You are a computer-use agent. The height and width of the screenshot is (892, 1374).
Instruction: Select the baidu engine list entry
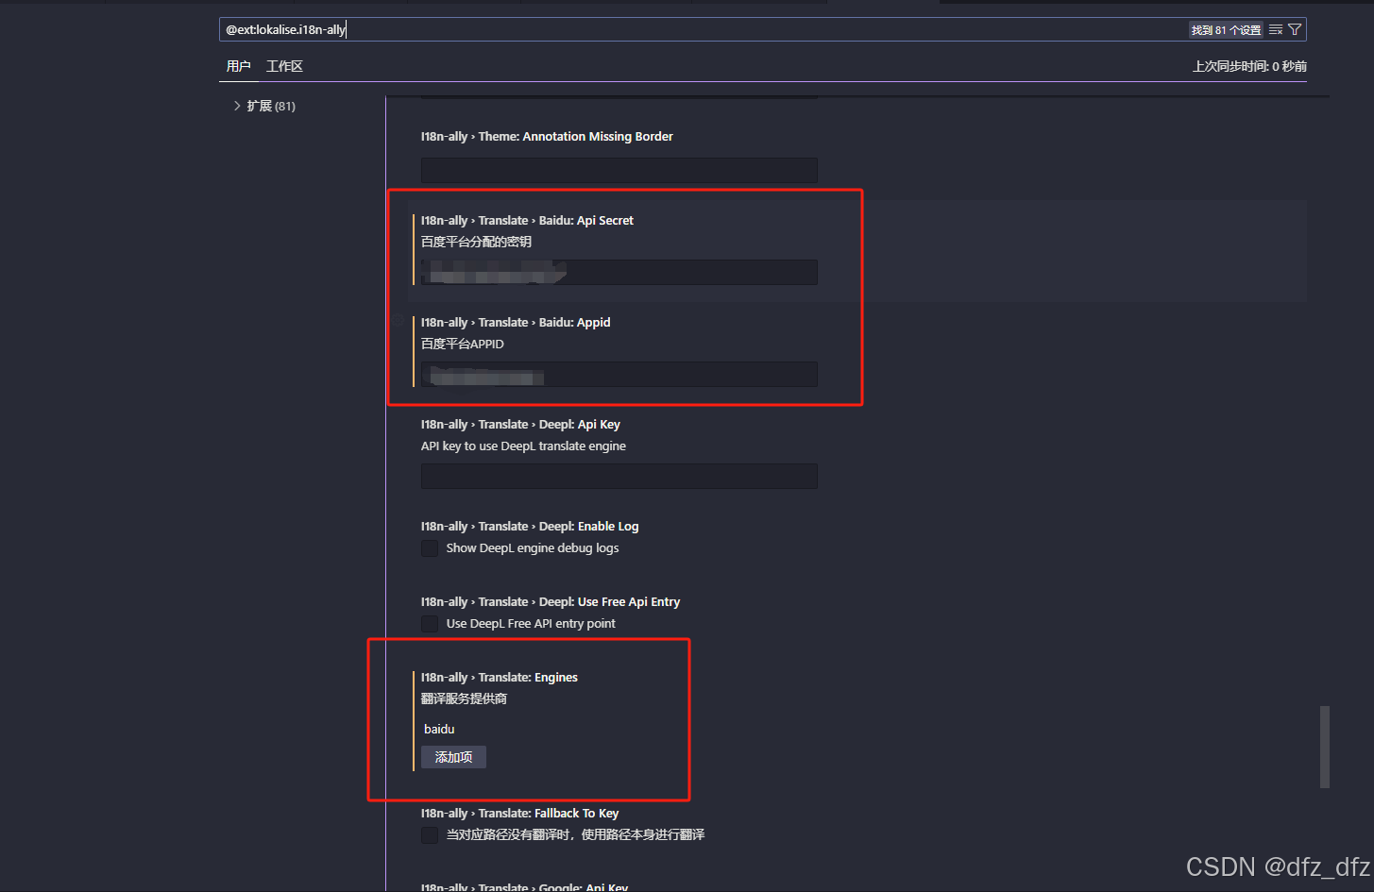(439, 729)
